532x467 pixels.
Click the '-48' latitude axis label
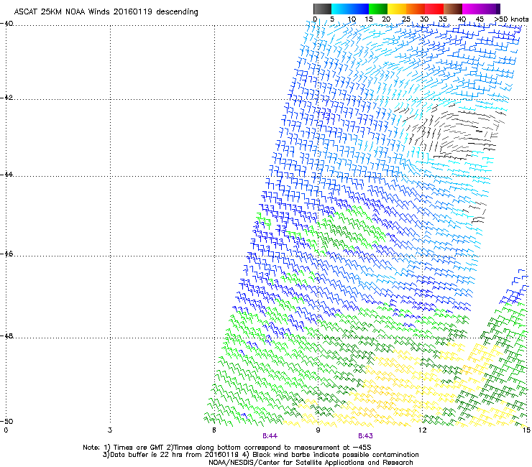6,336
